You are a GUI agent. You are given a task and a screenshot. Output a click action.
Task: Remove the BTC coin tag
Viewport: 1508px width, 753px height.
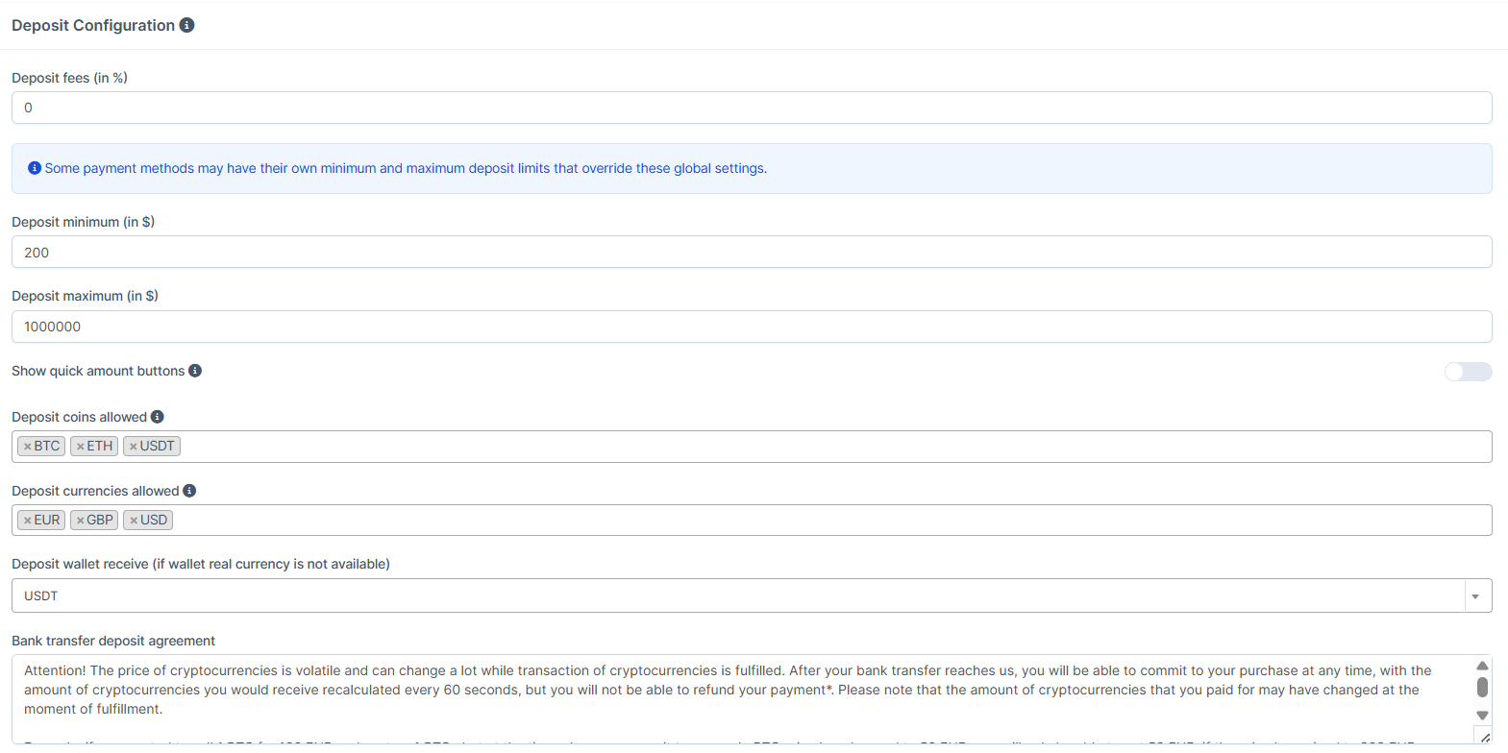tap(28, 447)
